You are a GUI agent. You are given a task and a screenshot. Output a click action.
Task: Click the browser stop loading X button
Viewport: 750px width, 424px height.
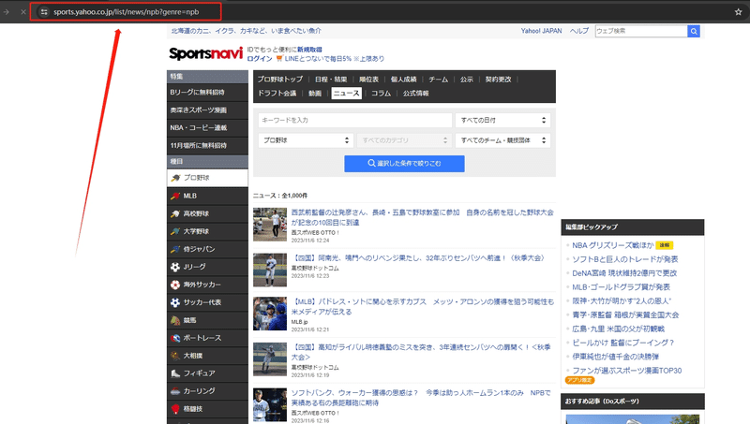tap(22, 12)
